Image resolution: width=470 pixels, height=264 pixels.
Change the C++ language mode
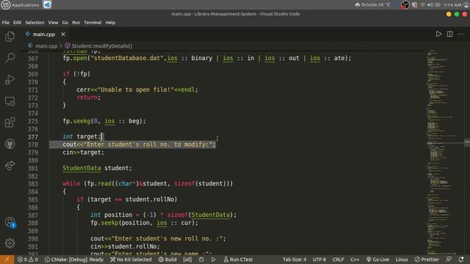(x=355, y=260)
